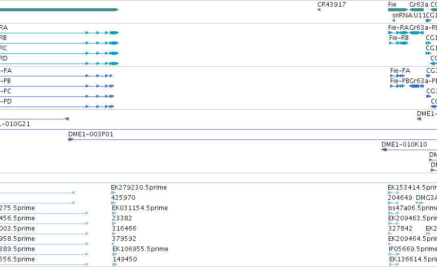Select the RC transcript label
Screen dimensions: 437x267
[4, 48]
